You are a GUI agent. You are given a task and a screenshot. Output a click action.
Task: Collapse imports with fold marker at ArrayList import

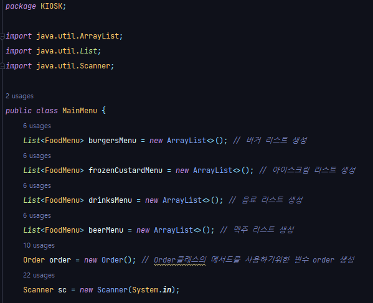(2, 36)
